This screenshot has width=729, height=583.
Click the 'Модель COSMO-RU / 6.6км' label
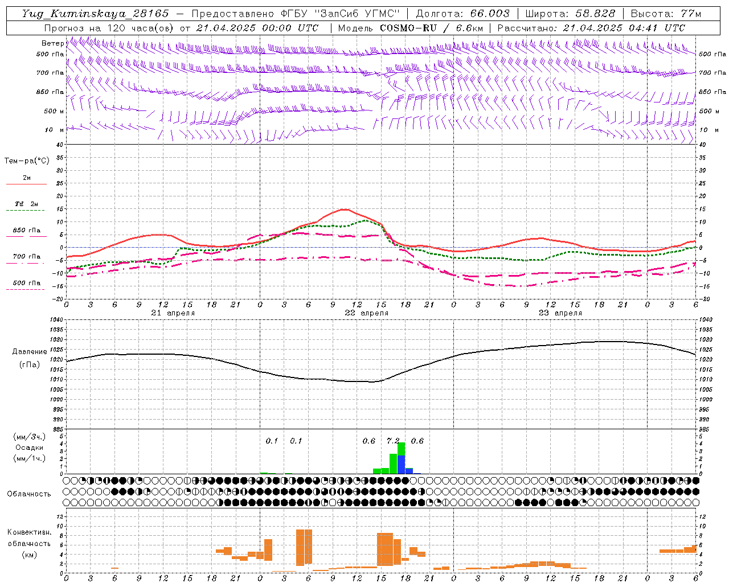coord(410,28)
